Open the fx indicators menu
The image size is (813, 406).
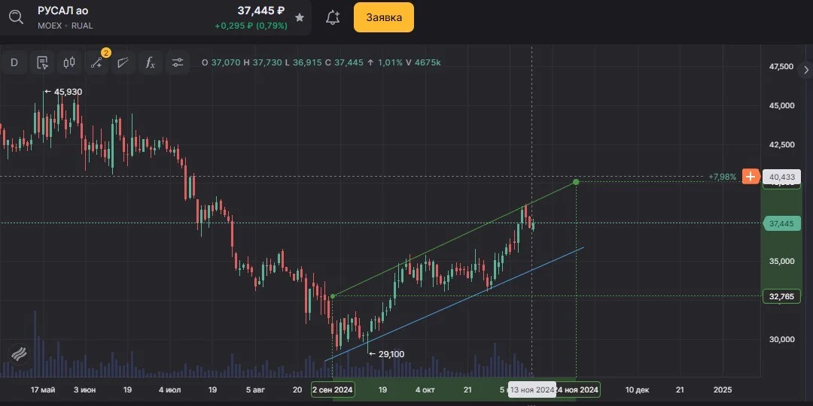(x=151, y=62)
